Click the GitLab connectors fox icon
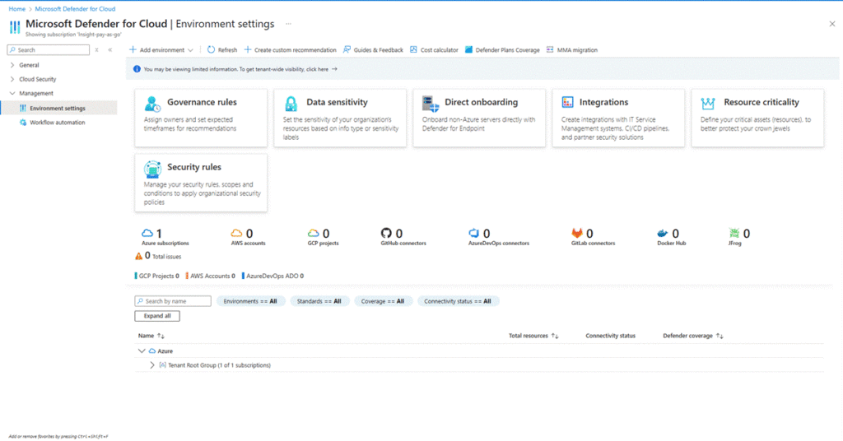Screen dimensions: 843x441 coord(577,234)
